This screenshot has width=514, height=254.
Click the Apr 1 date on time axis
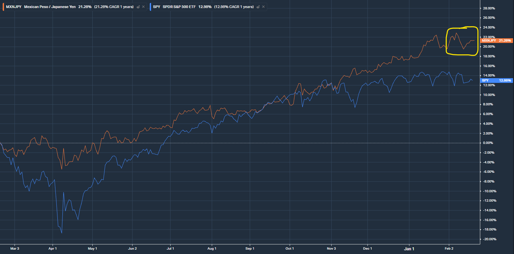point(53,249)
